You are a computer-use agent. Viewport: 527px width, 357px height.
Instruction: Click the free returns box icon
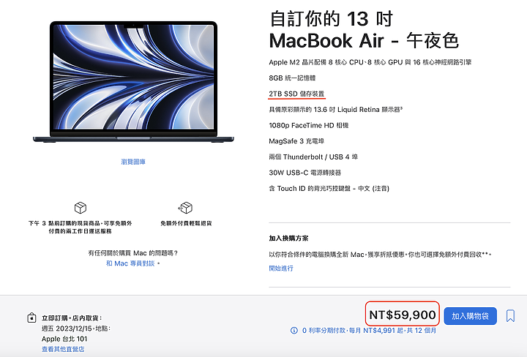coord(185,208)
